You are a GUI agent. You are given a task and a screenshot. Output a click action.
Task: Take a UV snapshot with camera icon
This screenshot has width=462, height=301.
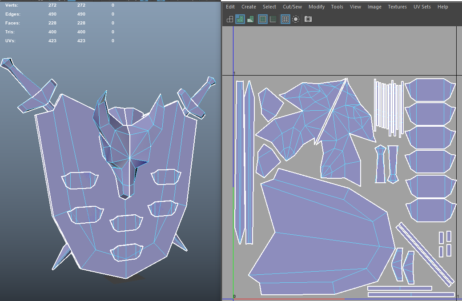click(x=308, y=19)
